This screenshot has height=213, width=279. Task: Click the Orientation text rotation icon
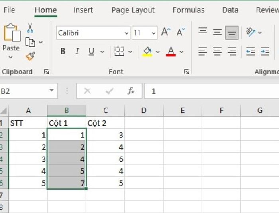coord(250,32)
